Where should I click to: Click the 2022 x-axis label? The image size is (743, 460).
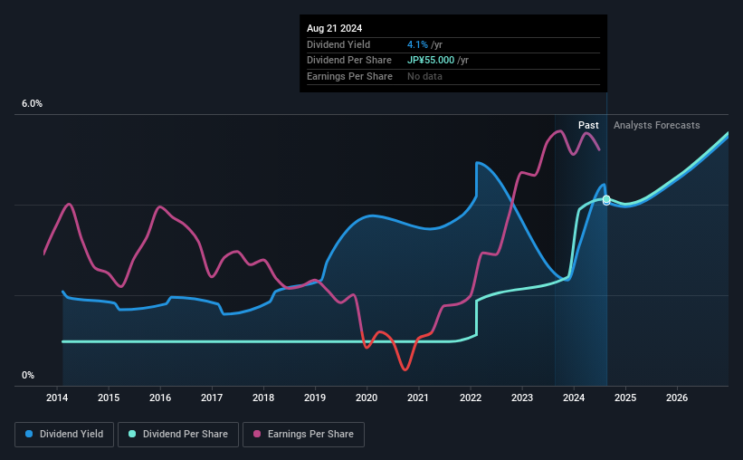(471, 398)
